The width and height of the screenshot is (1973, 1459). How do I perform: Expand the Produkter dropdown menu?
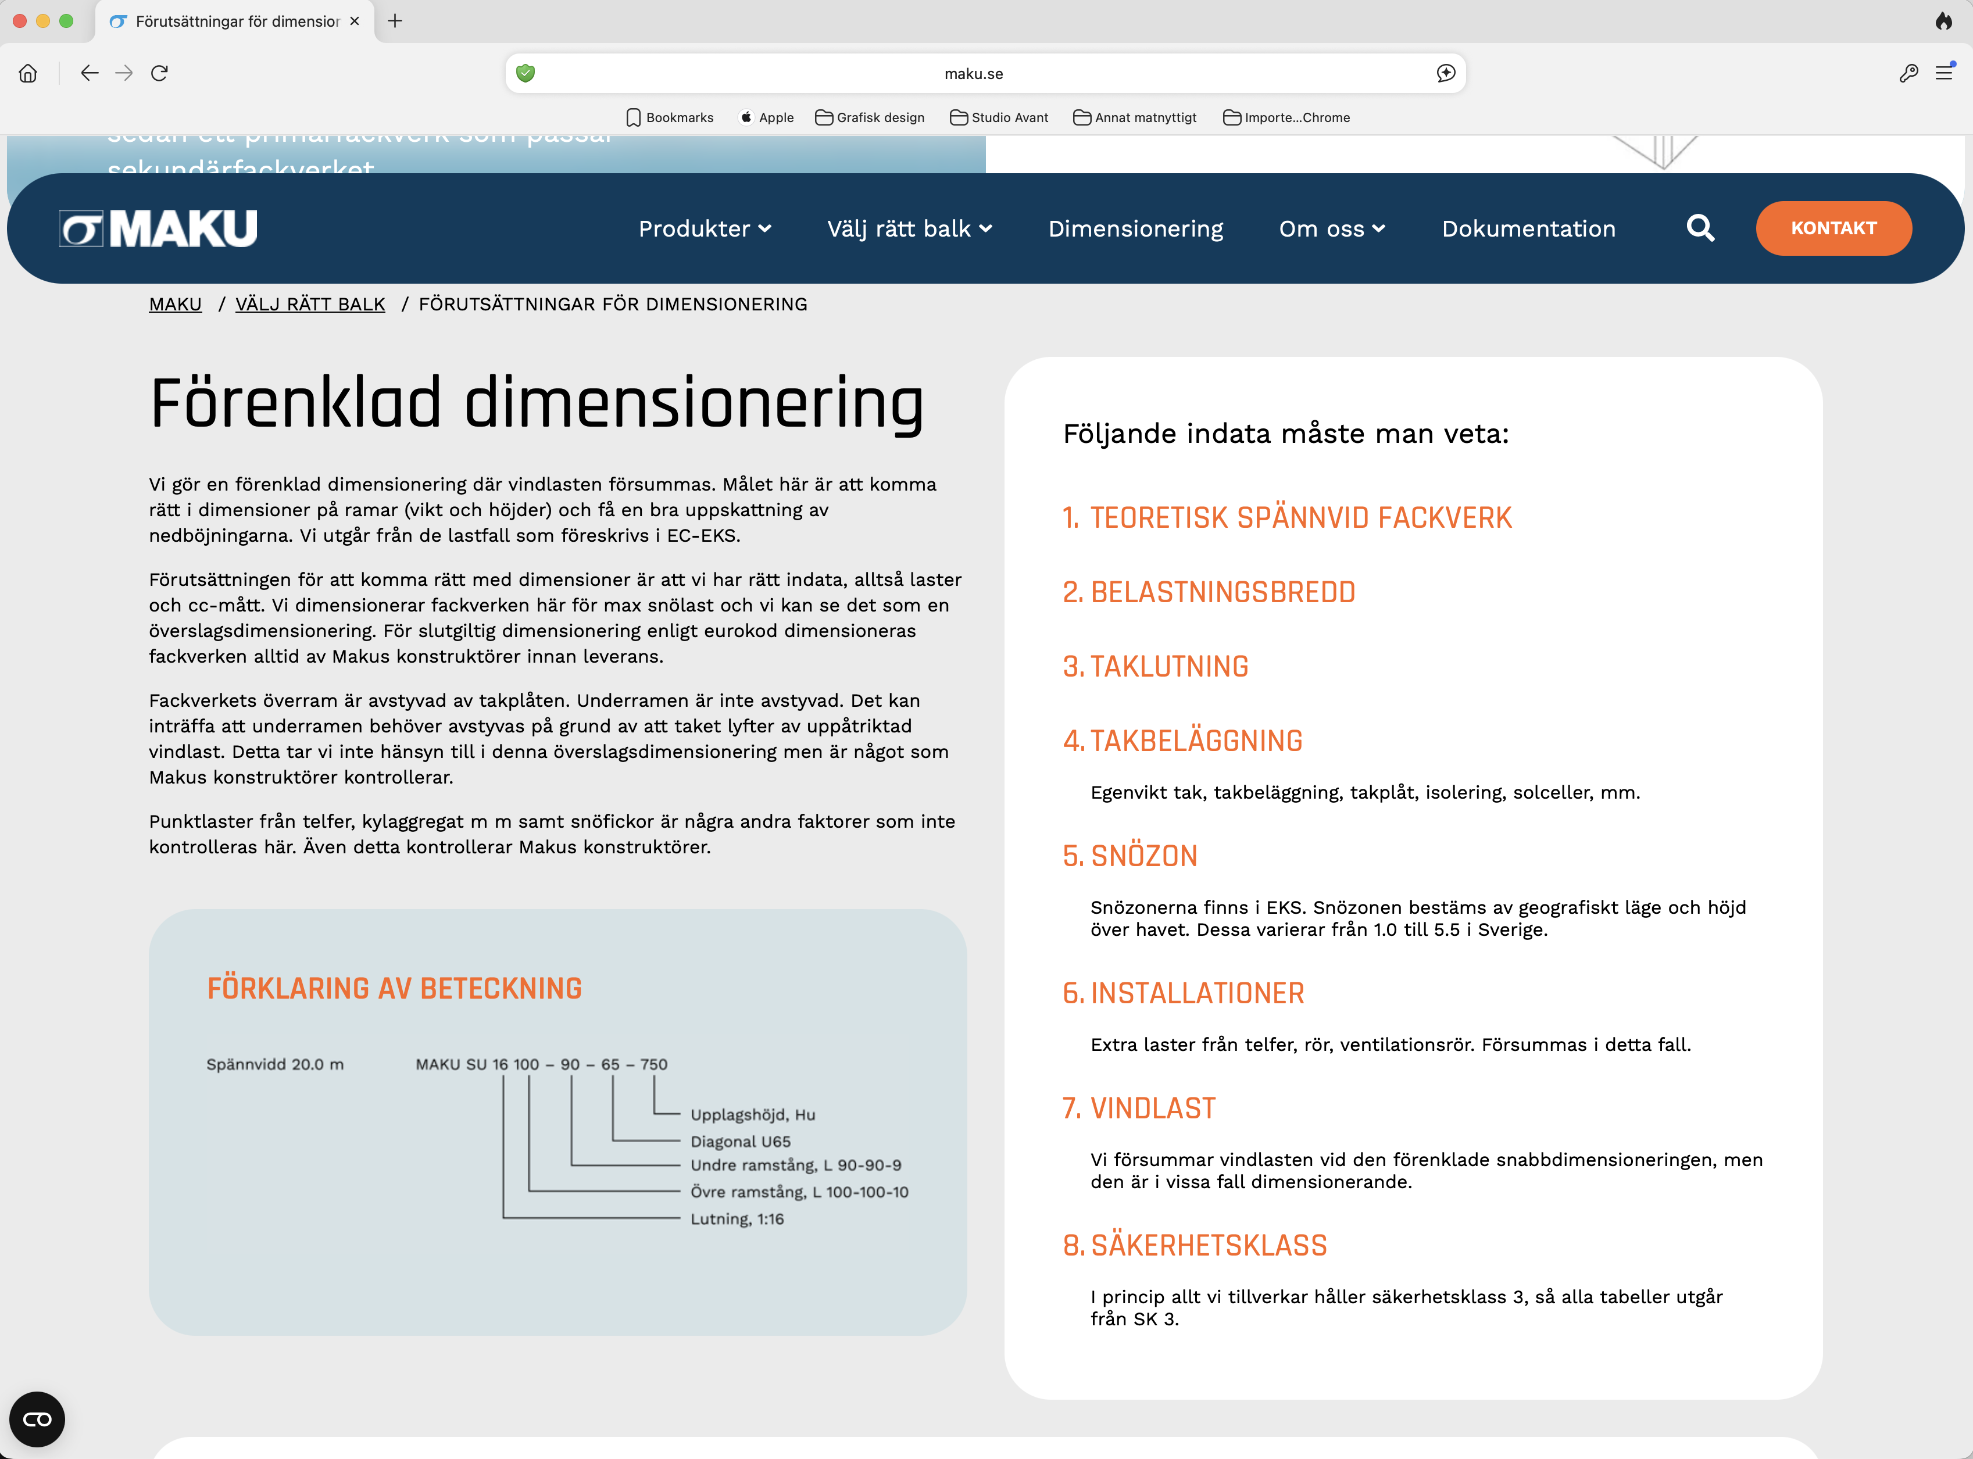click(705, 229)
